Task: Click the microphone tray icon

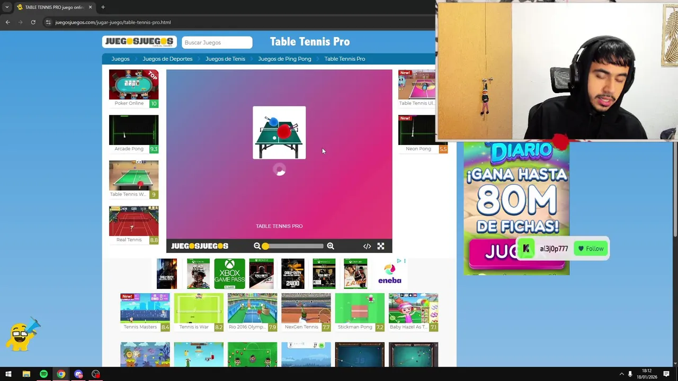Action: pos(630,374)
